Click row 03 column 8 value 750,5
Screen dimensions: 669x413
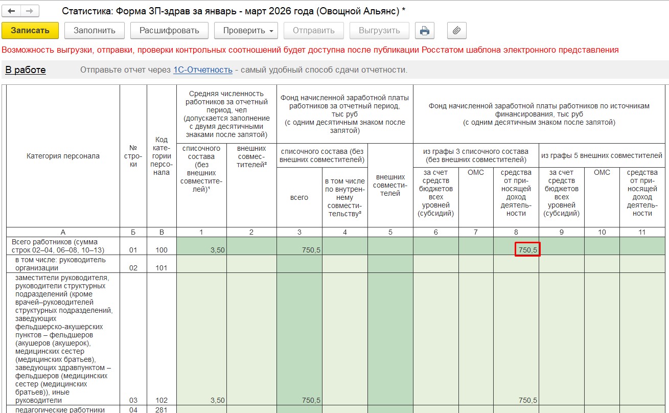pos(516,400)
